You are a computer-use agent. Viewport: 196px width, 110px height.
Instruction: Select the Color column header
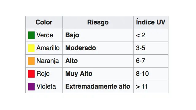click(44, 22)
